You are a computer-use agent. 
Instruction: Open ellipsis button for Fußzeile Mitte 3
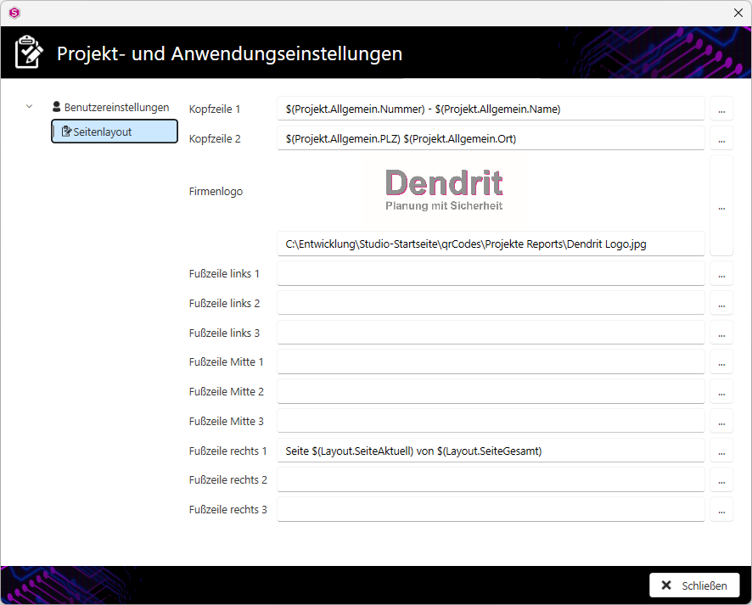(721, 421)
